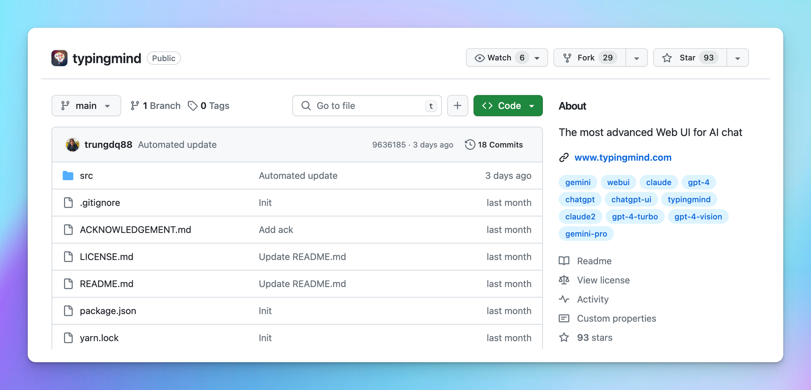Screen dimensions: 811x390
Task: Click the chatgpt topic tag
Action: 580,199
